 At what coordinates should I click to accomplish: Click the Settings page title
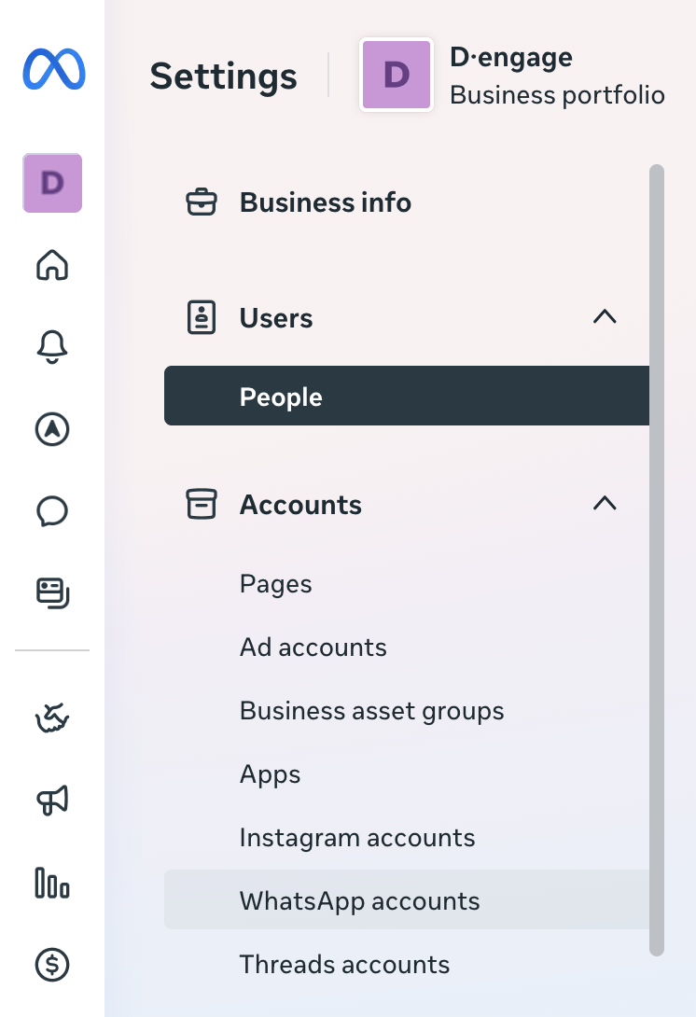point(223,76)
